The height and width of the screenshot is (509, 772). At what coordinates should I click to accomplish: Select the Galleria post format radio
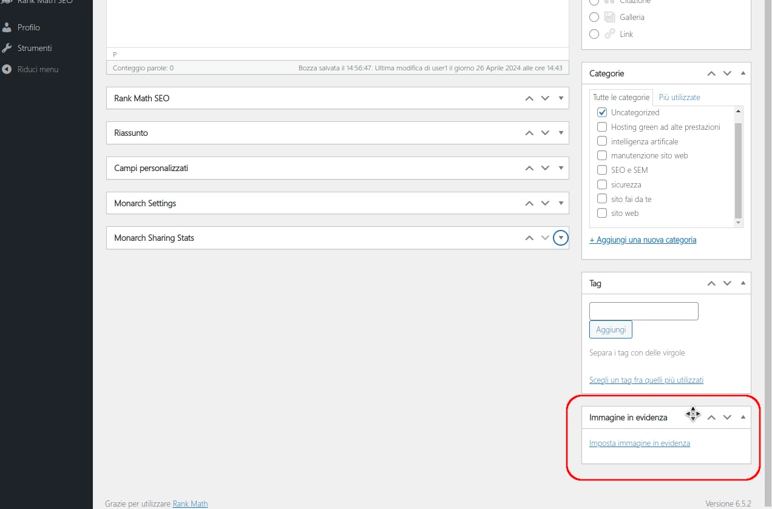point(594,17)
